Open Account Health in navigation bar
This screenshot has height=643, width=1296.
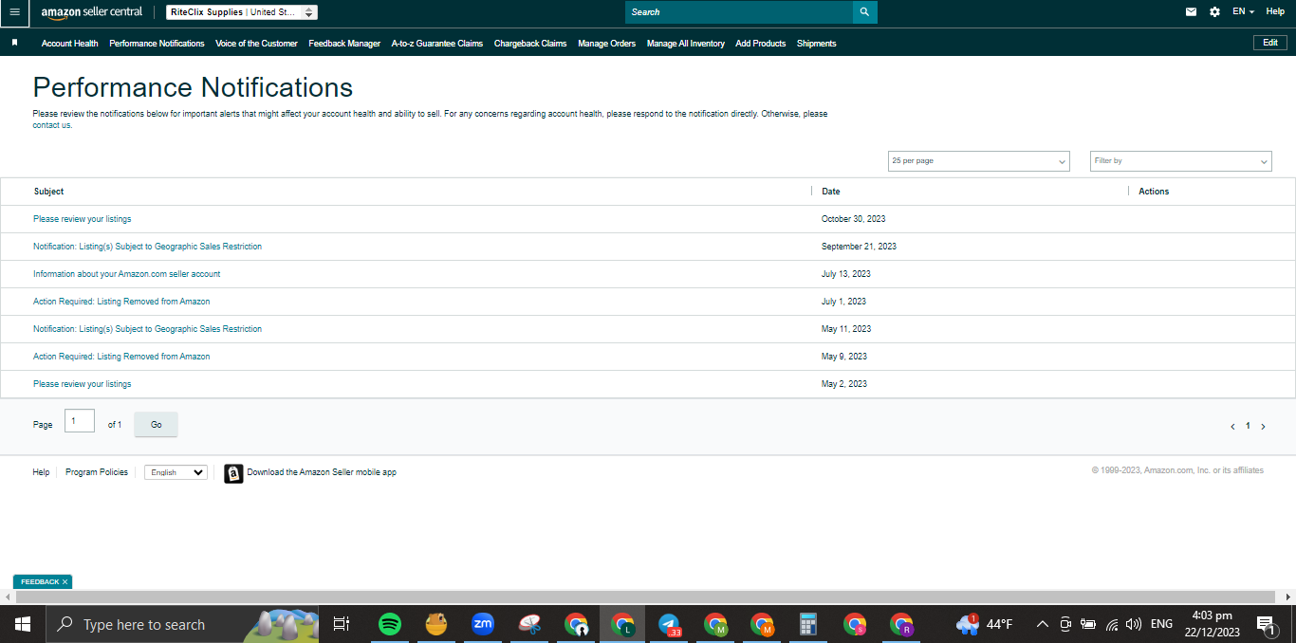pos(69,44)
